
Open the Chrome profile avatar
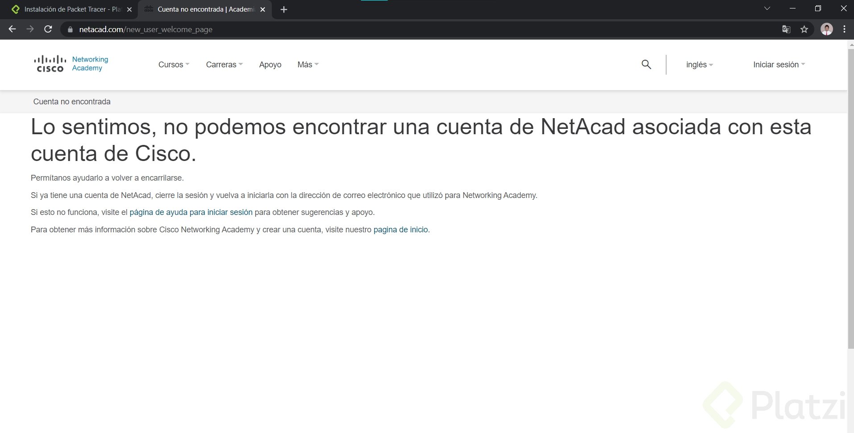(x=827, y=29)
